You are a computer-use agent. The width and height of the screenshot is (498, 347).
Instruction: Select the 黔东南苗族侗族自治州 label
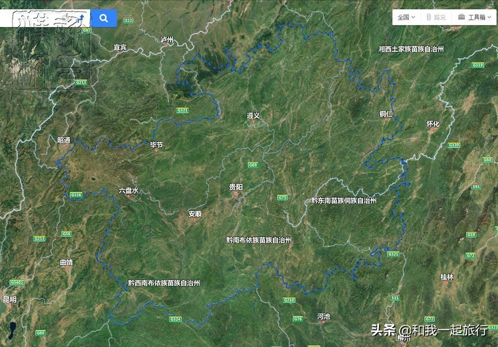coord(344,201)
